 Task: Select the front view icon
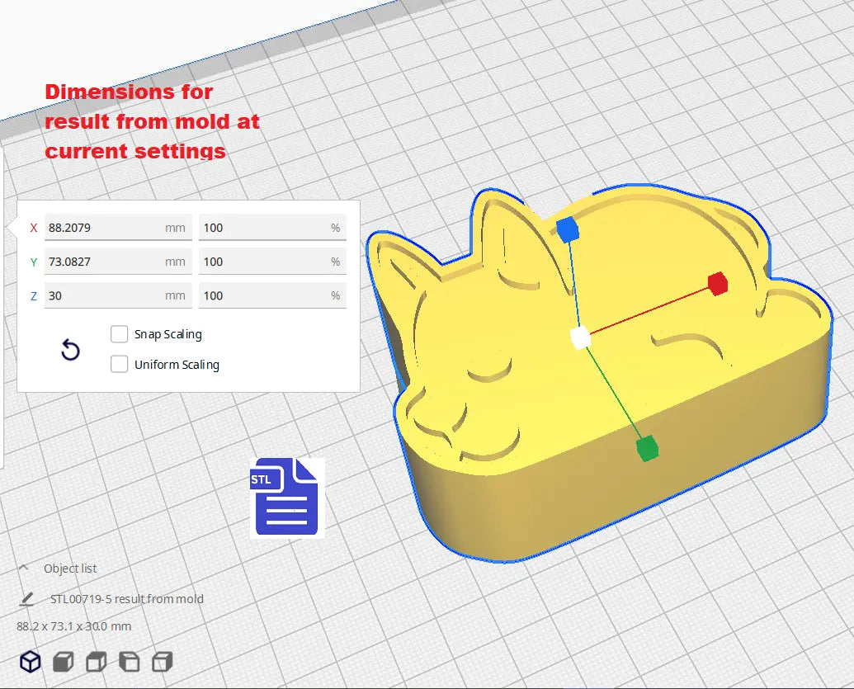click(x=62, y=661)
